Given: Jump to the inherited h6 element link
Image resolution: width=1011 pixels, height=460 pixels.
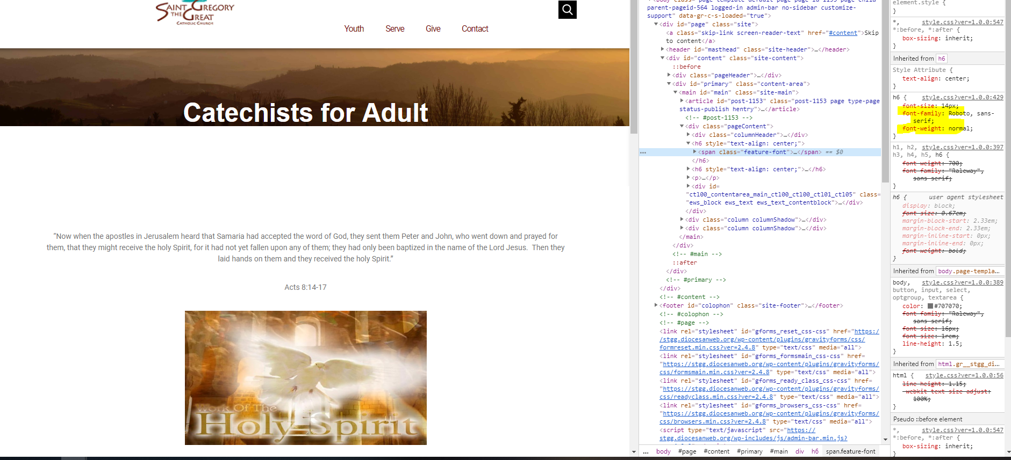Looking at the screenshot, I should click(941, 59).
